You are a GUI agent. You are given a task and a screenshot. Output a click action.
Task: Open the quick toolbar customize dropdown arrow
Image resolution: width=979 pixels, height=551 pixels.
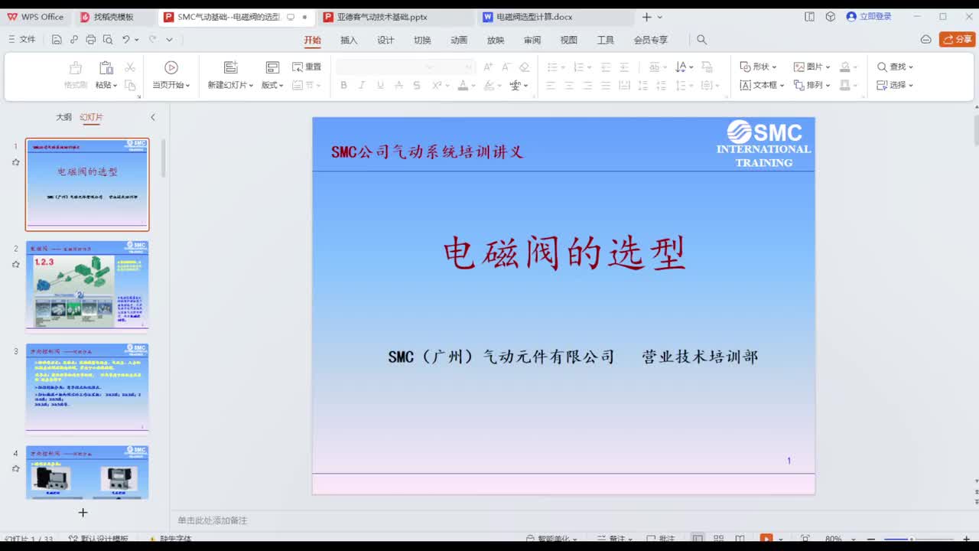(x=169, y=39)
